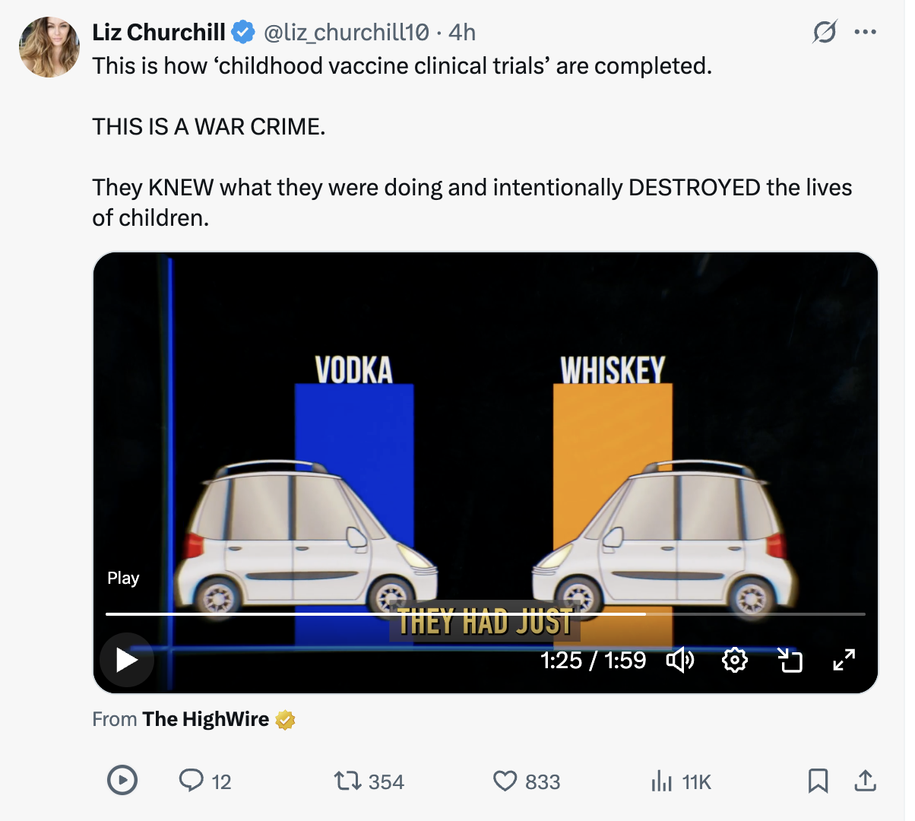Expand video to fullscreen
Image resolution: width=915 pixels, height=821 pixels.
(x=844, y=660)
